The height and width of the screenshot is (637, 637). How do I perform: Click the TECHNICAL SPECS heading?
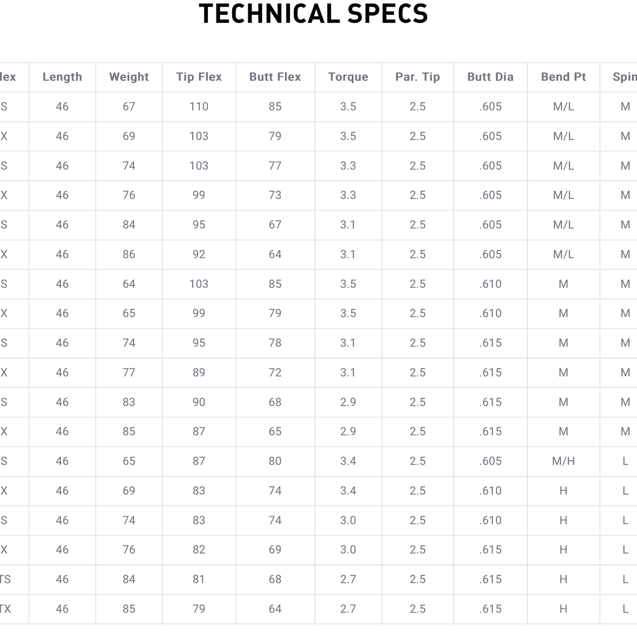(x=313, y=14)
